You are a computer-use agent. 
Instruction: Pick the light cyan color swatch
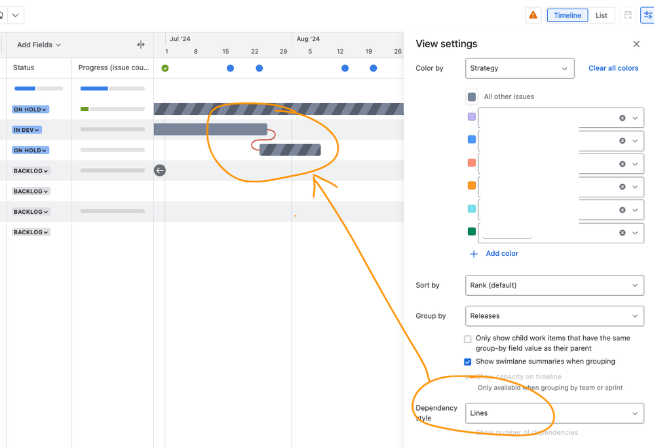click(472, 209)
